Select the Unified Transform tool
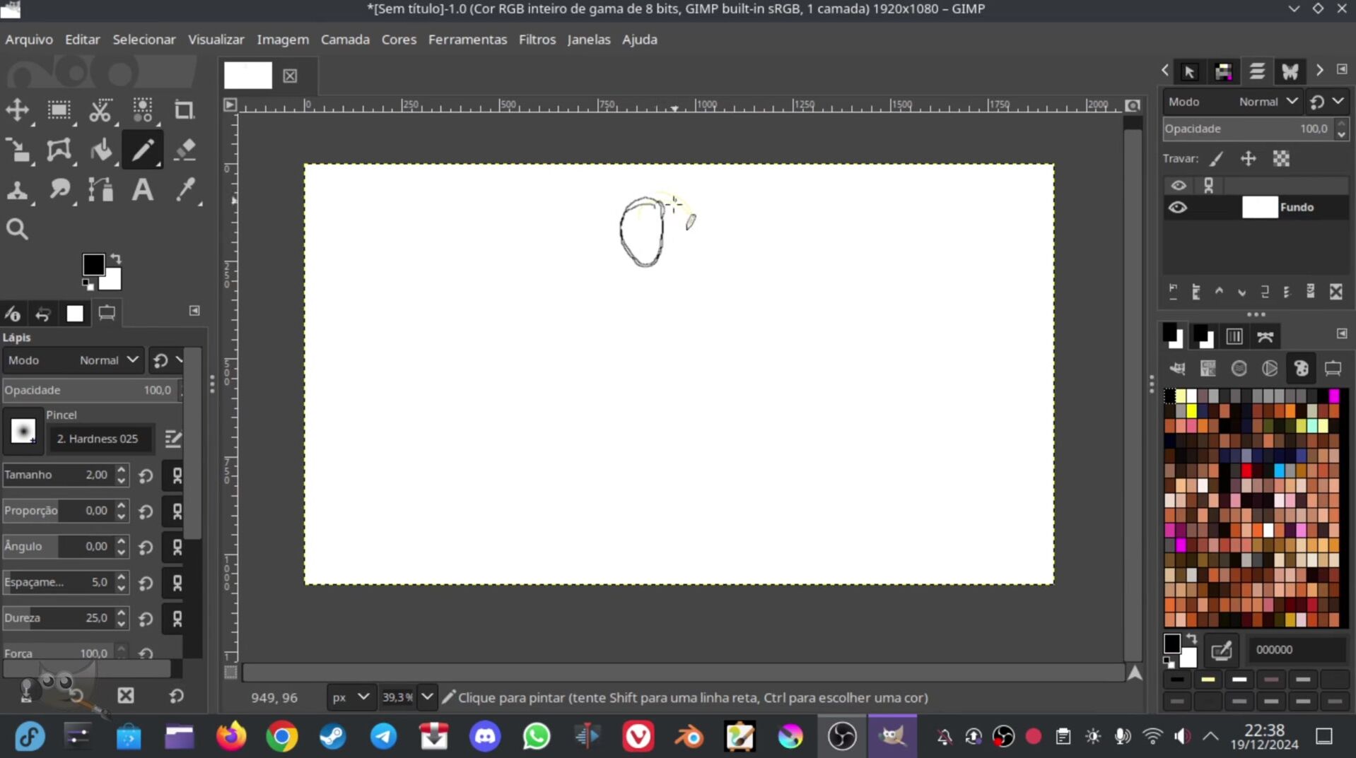 click(x=18, y=150)
